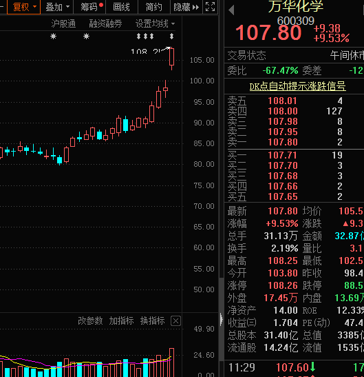The image size is (364, 377).
Task: Click 买二 price 107.70
Action: coord(283,165)
